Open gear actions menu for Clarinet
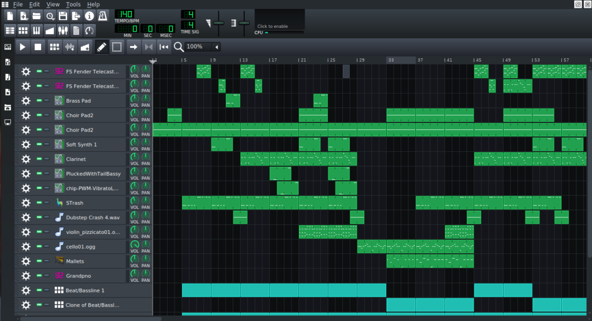Screen dimensions: 592x321 25,159
